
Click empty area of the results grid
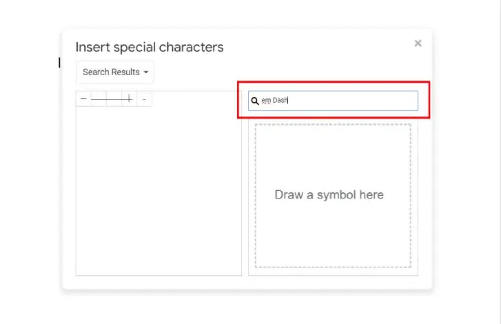159,193
